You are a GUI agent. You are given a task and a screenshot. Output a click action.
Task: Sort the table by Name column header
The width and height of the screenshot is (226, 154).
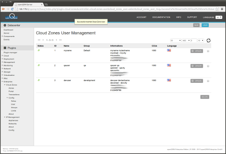66,46
